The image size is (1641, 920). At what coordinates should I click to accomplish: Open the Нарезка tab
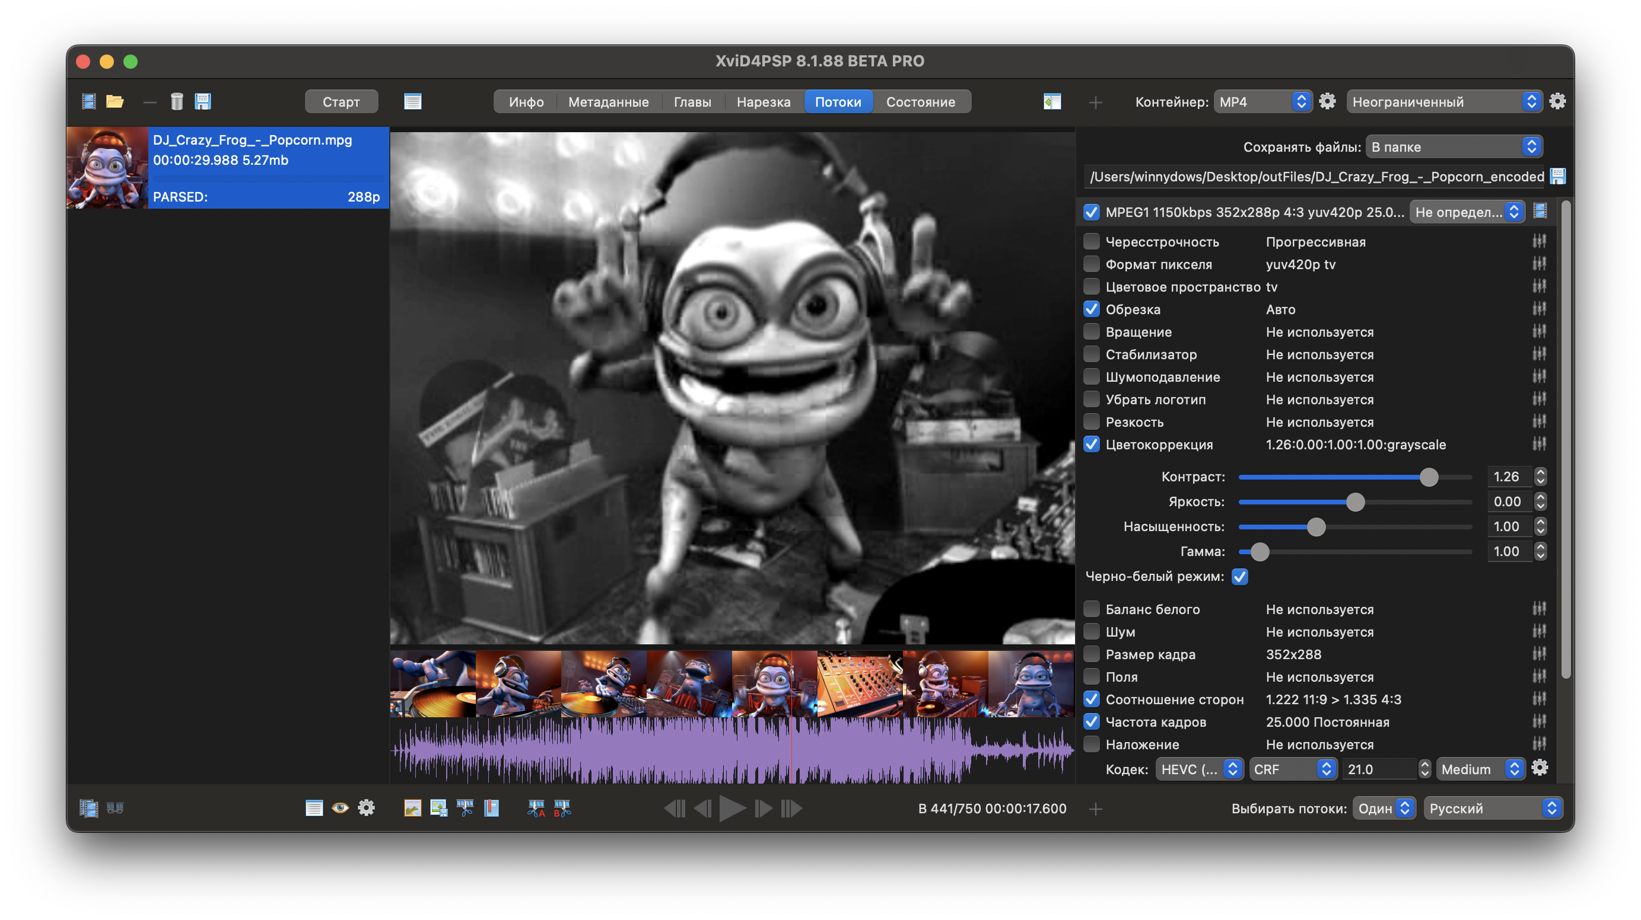pyautogui.click(x=763, y=102)
